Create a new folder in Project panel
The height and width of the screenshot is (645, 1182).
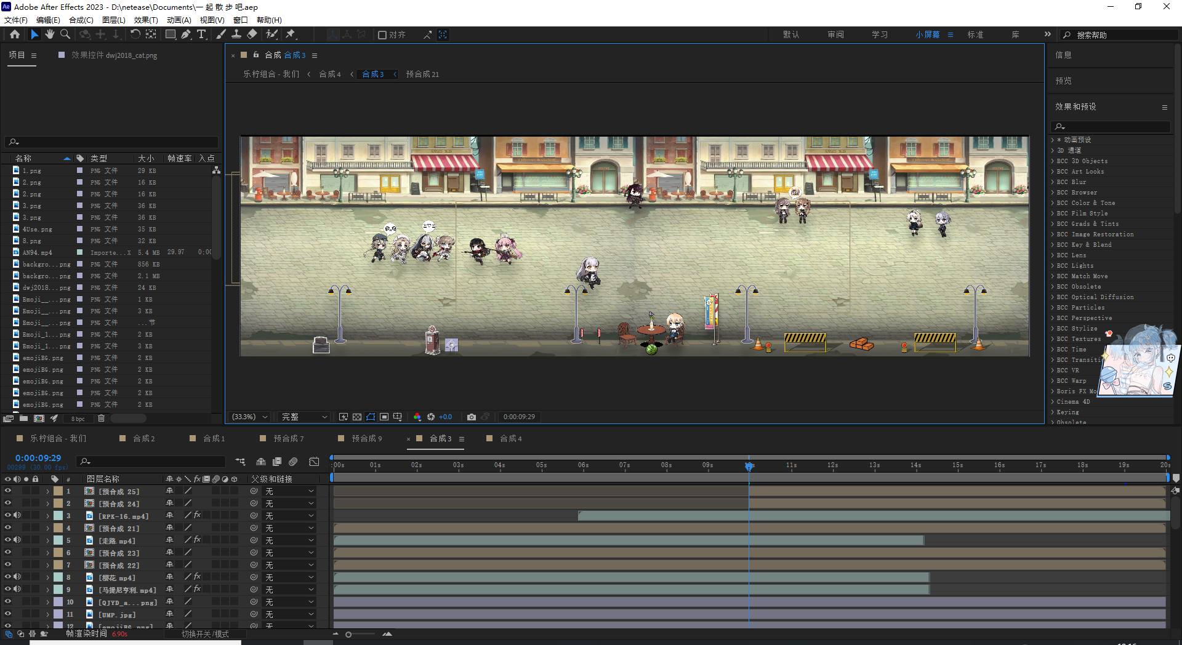pyautogui.click(x=23, y=419)
